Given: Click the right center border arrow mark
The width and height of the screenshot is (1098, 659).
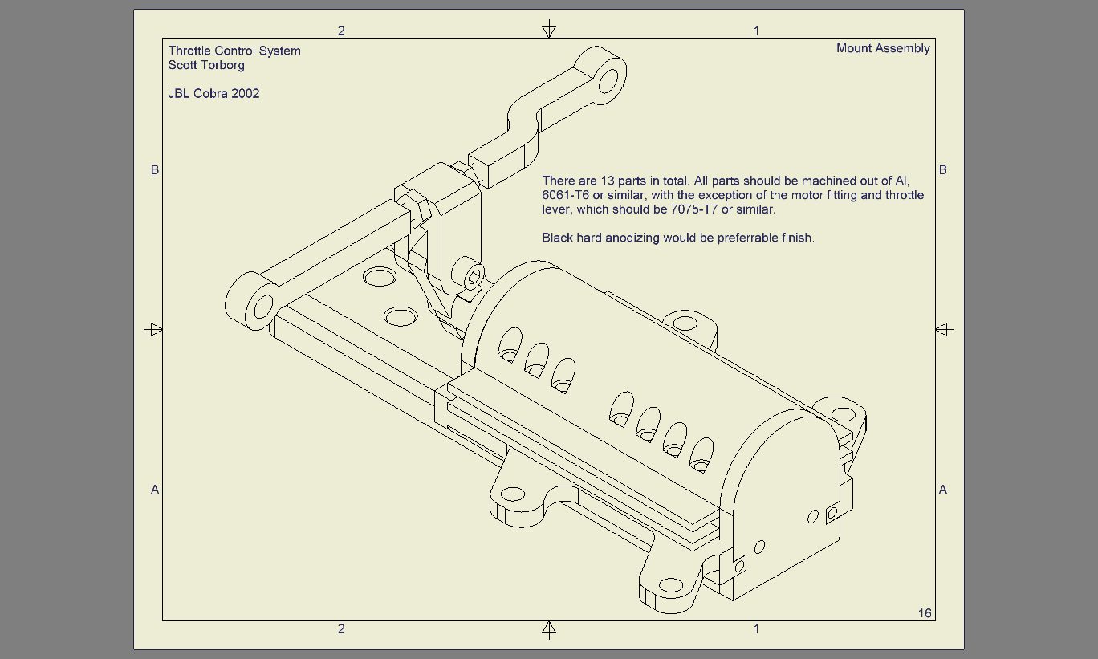Looking at the screenshot, I should (945, 329).
